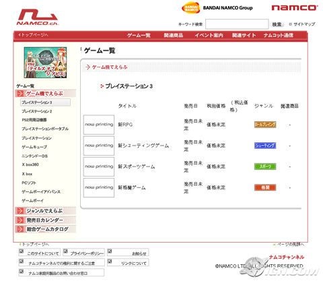323x281 pixels.
Task: Click the ナムコチャンネル footer logo text
Action: 287,257
